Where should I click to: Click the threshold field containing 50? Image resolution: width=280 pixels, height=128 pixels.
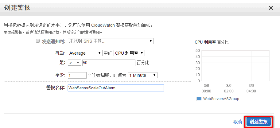pos(109,63)
